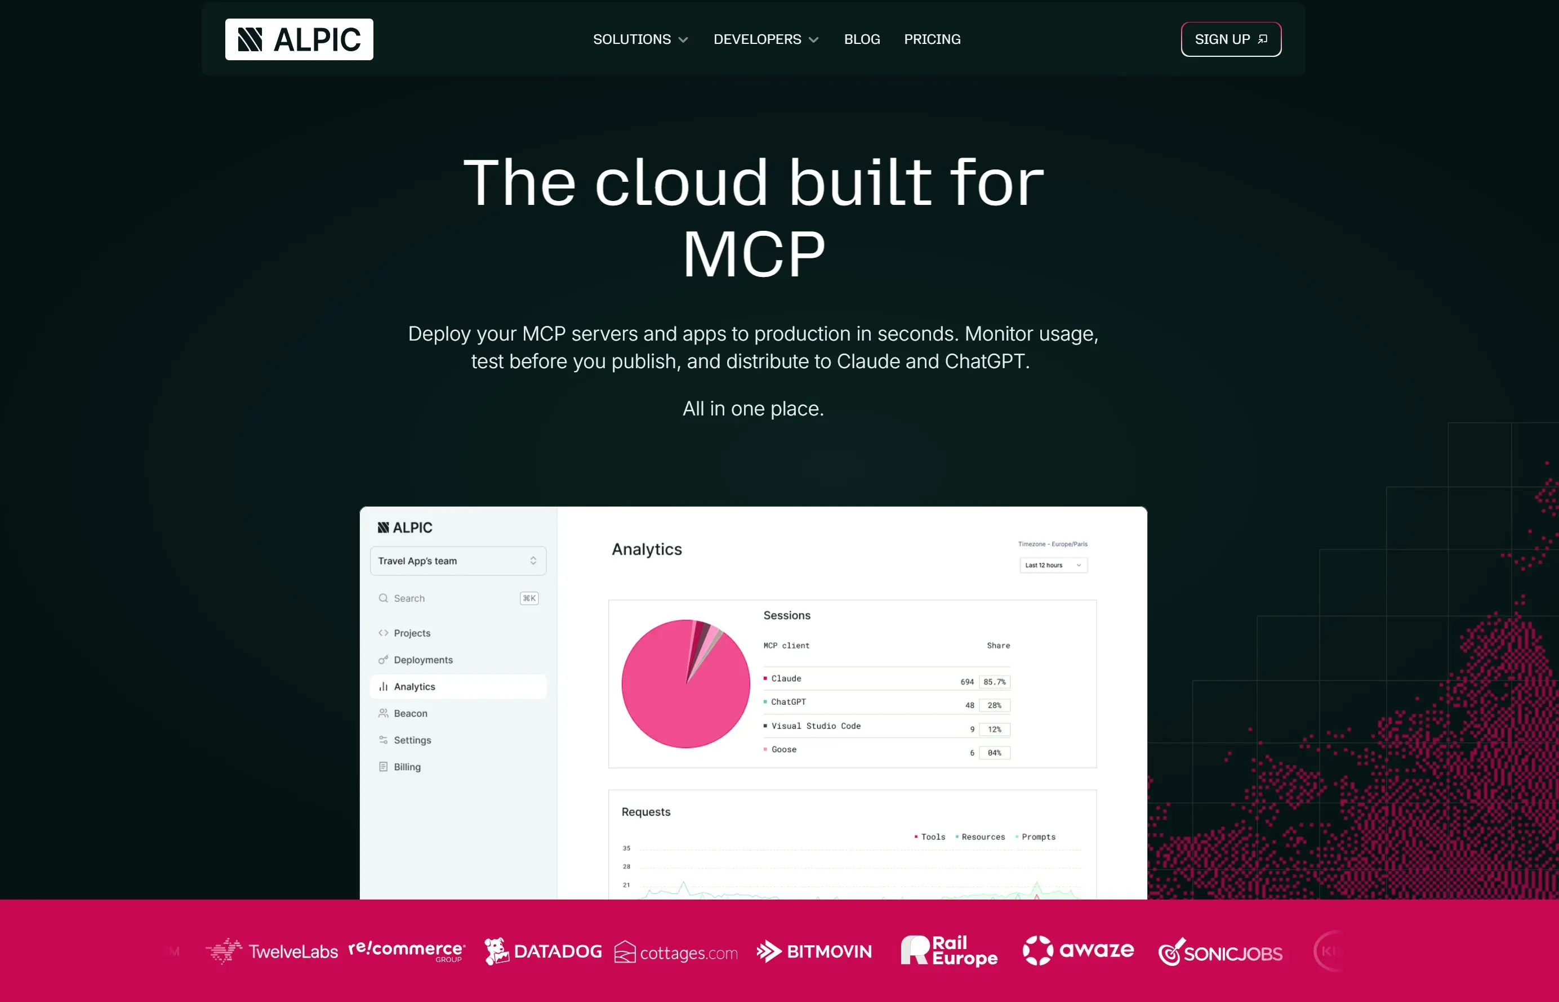Click the Share column header
Viewport: 1559px width, 1002px height.
coord(998,646)
